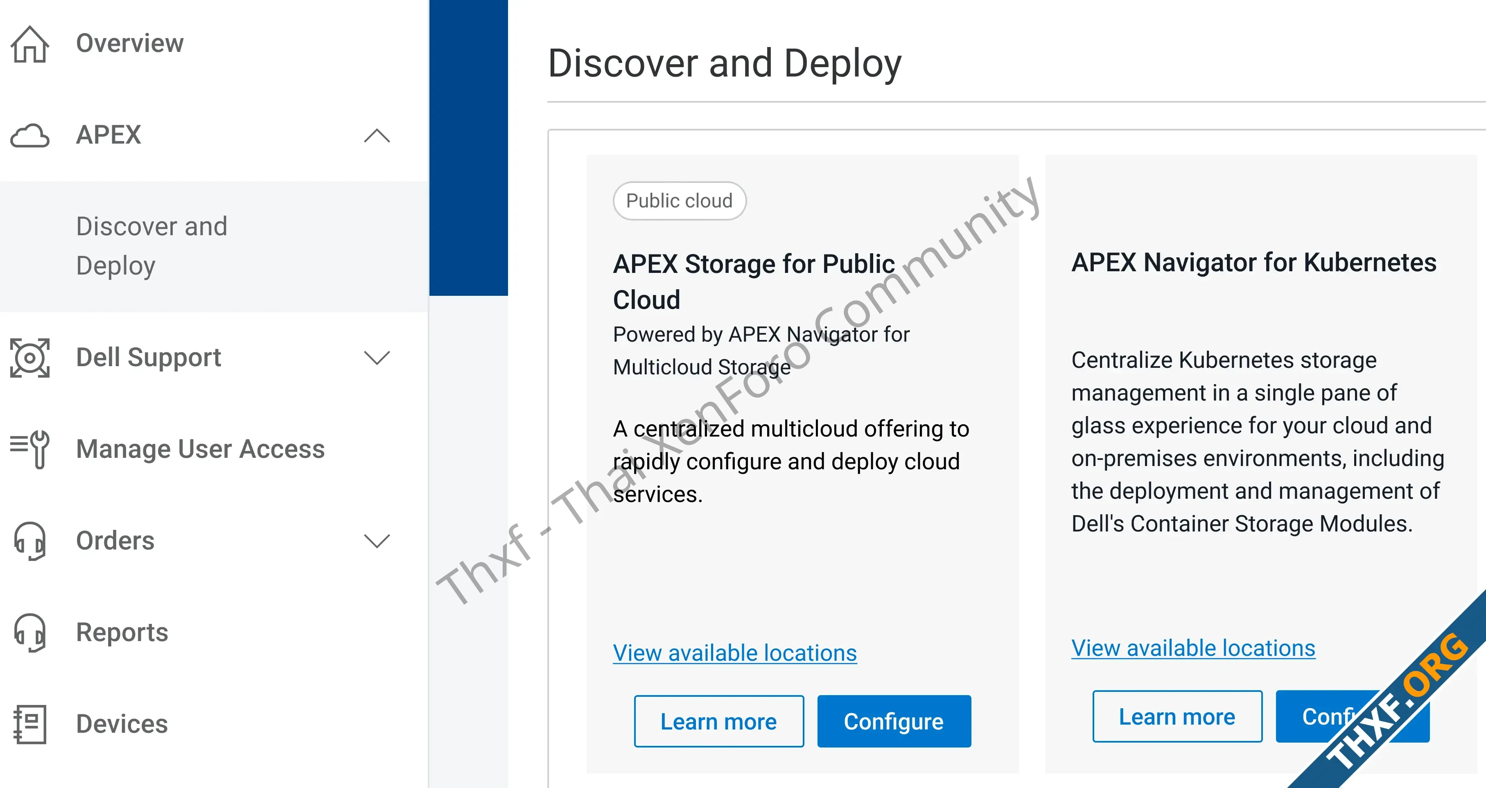1486x788 pixels.
Task: Click Learn more for APEX Storage
Action: pyautogui.click(x=719, y=721)
